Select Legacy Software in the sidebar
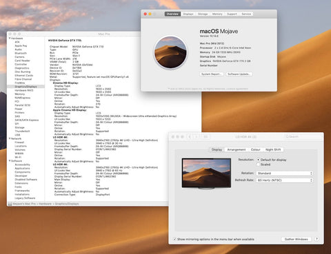Viewport: 331px width, 254px height. click(25, 198)
